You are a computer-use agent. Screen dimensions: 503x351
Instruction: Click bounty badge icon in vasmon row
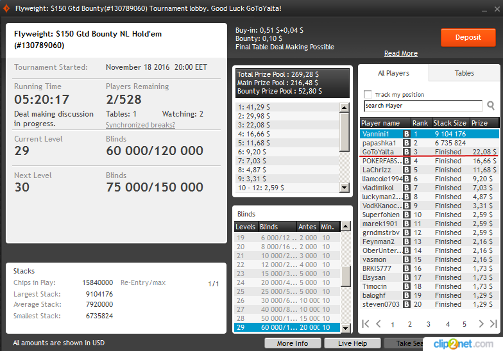point(407,259)
